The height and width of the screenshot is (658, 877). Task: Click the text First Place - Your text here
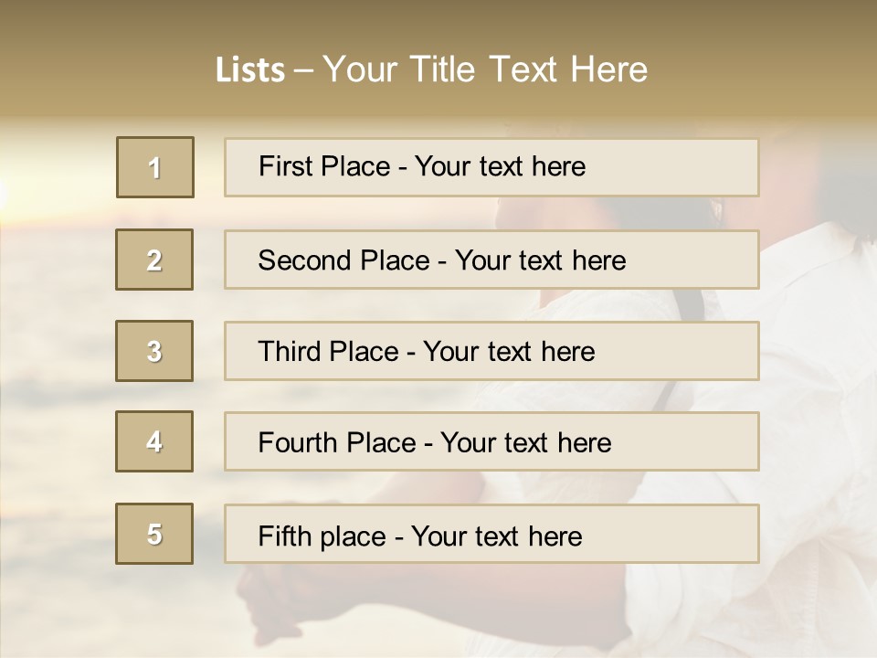coord(422,166)
